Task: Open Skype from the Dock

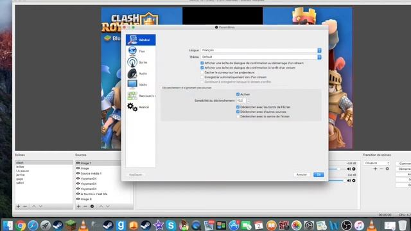Action: [171, 225]
